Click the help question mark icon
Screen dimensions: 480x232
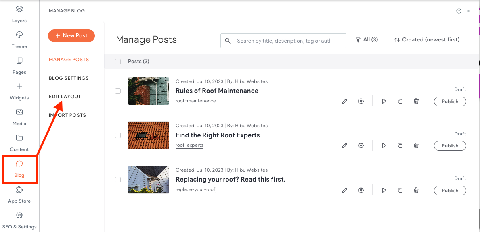click(459, 11)
